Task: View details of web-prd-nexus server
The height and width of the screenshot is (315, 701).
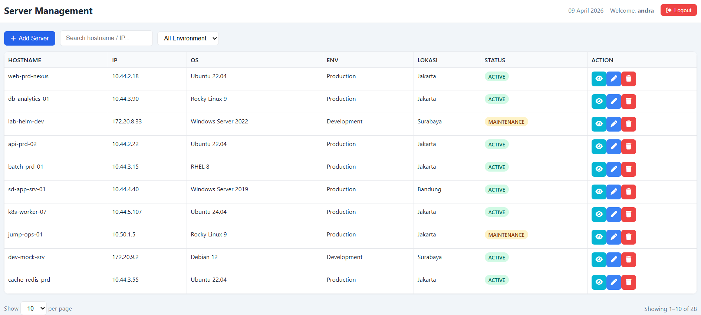Action: pos(599,79)
